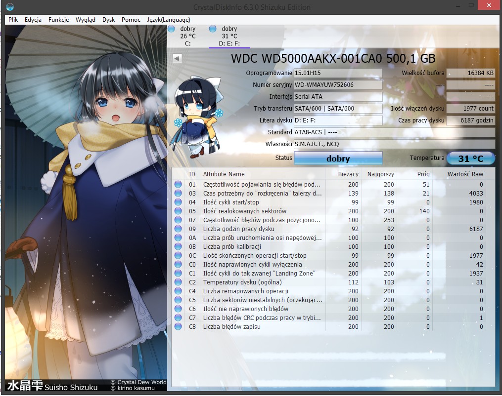Viewport: 502px width, 396px height.
Task: Open the Wygląd menu
Action: pos(86,20)
